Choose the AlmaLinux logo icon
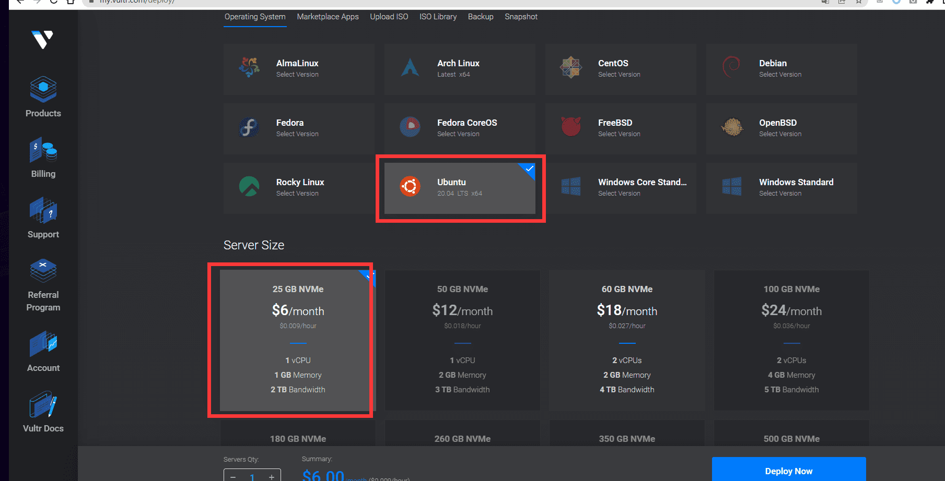Viewport: 945px width, 481px height. 249,67
